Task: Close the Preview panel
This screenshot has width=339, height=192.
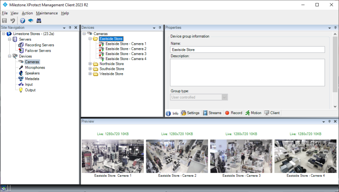Action: pyautogui.click(x=335, y=121)
